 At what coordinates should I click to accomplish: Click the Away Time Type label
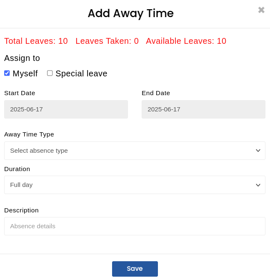29,134
